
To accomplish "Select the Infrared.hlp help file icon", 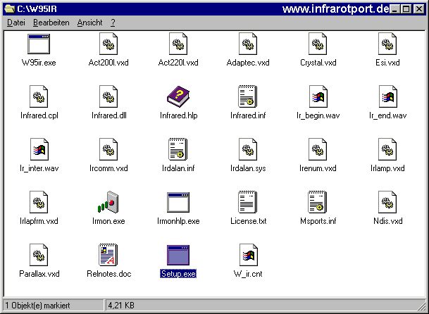I will click(178, 96).
